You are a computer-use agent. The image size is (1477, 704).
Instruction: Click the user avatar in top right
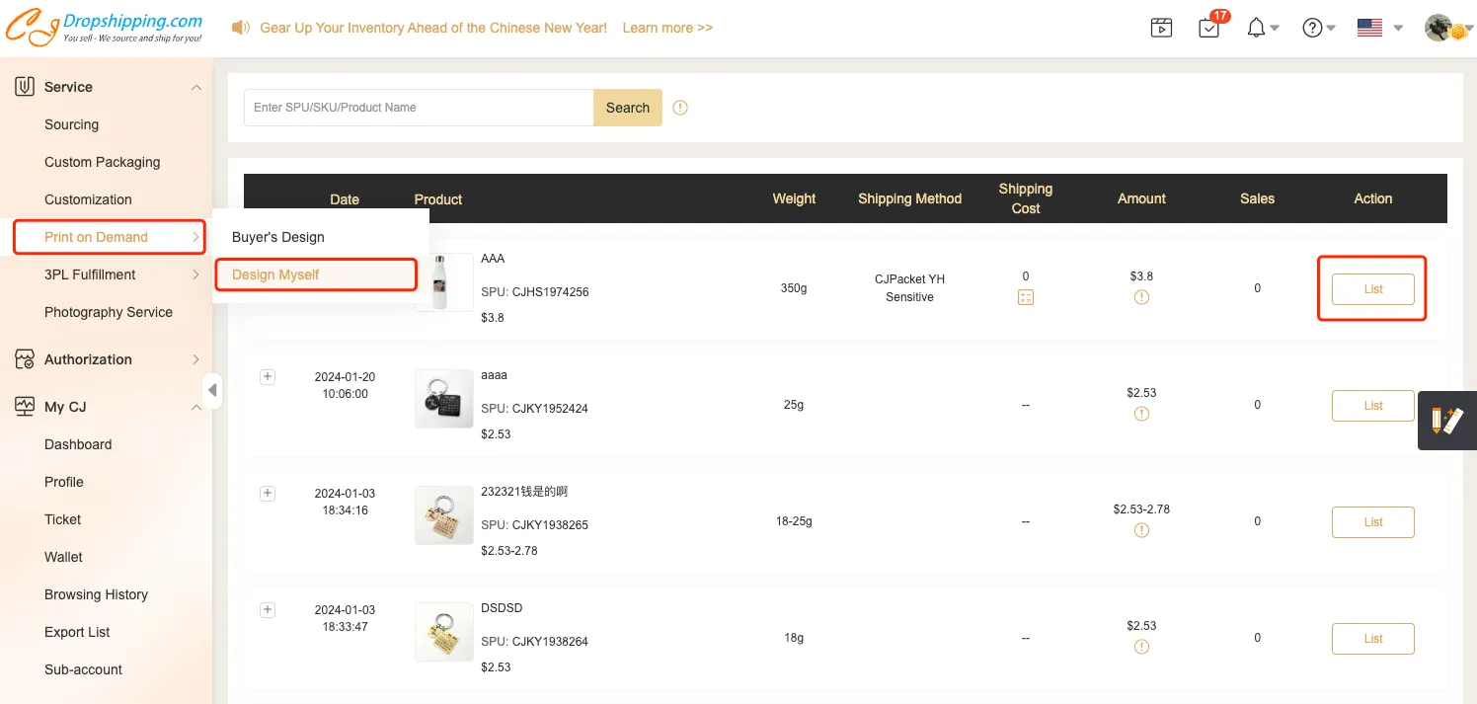point(1439,28)
